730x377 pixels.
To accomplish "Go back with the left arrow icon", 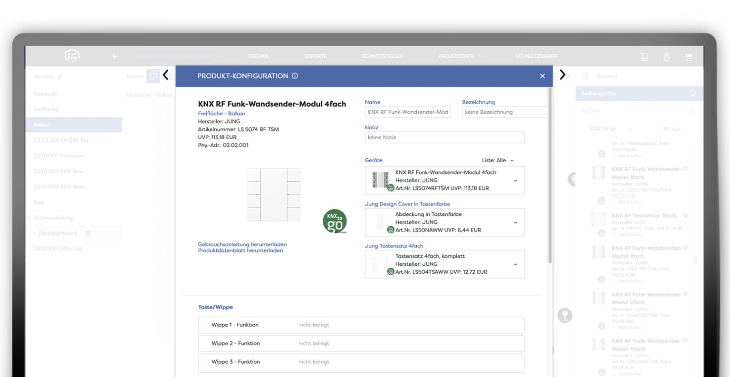I will click(115, 56).
